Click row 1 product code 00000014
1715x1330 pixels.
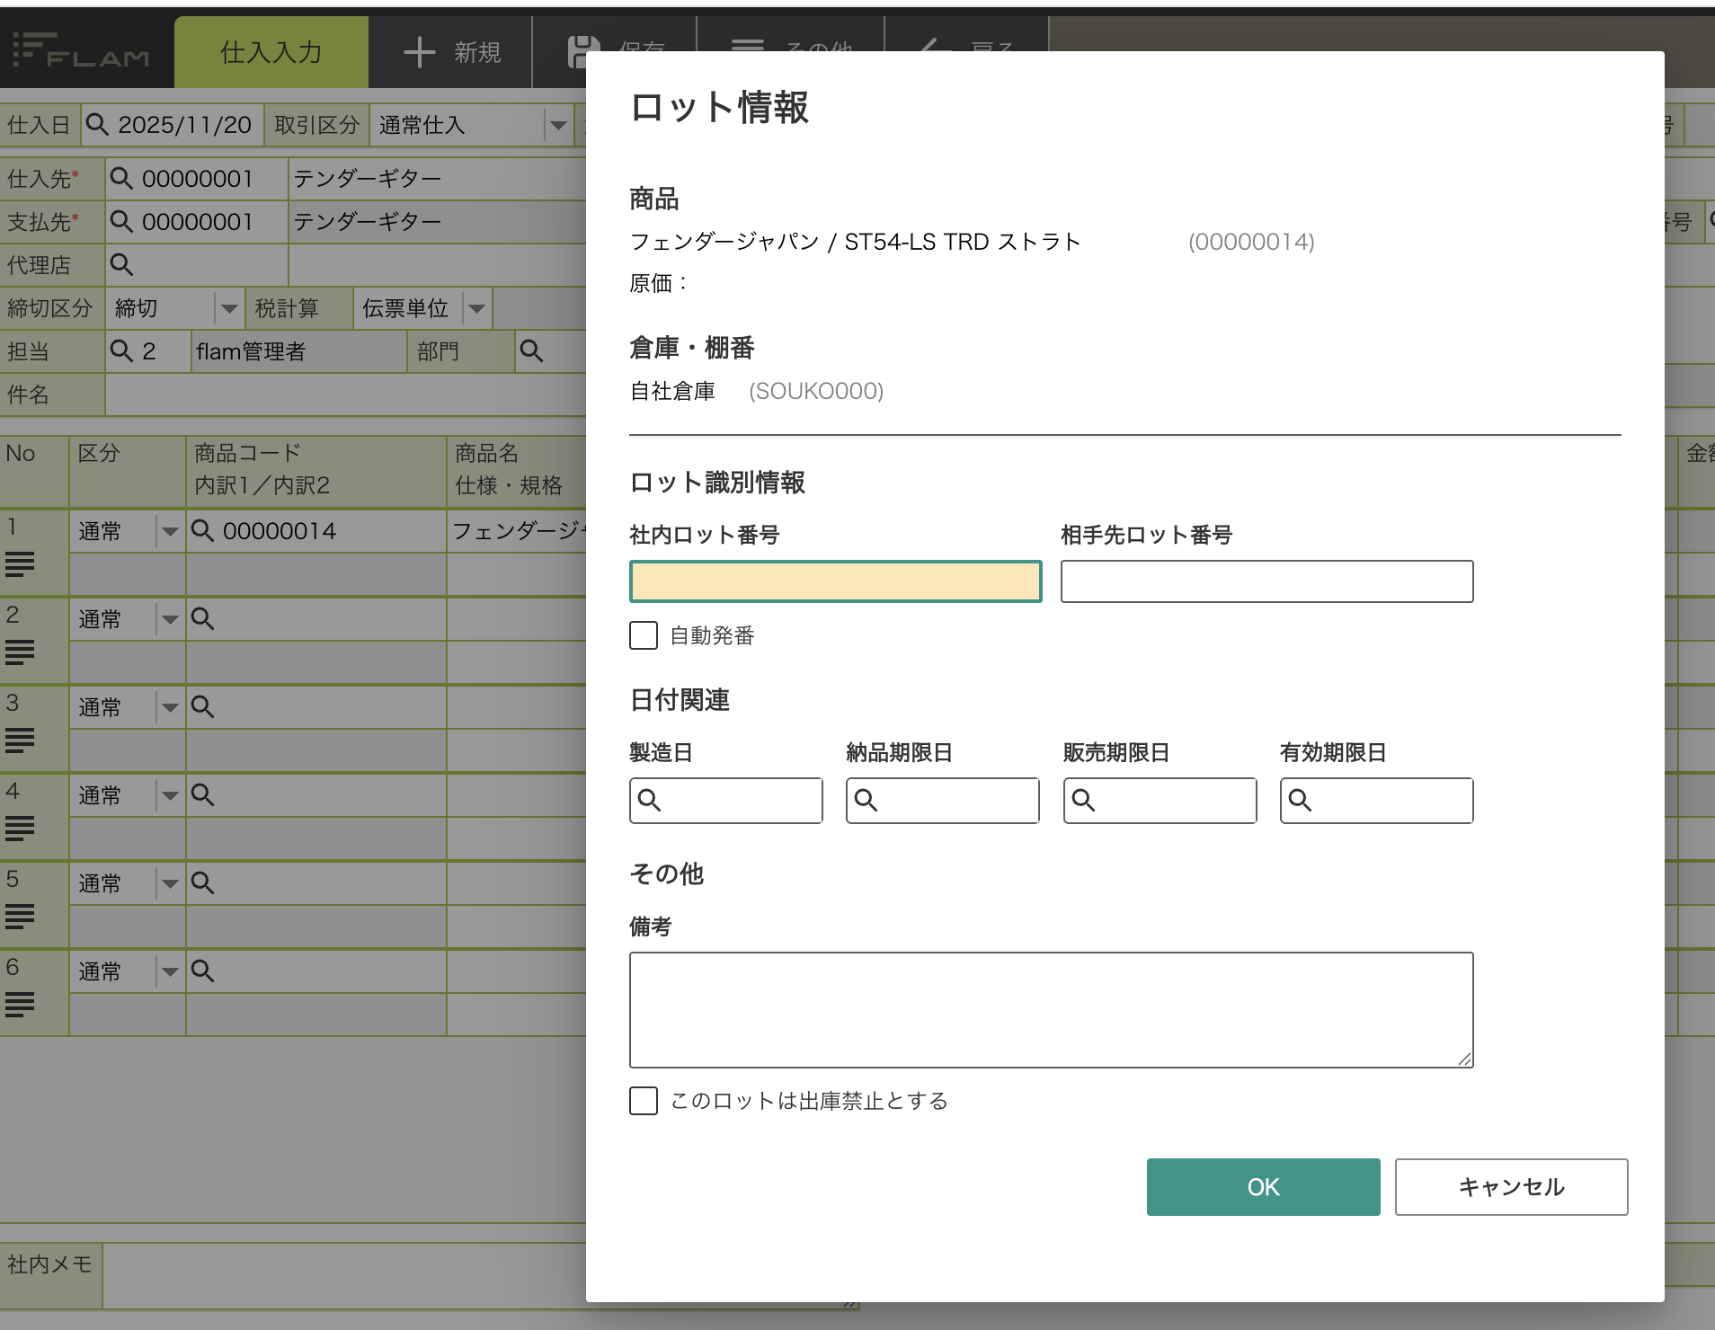point(280,531)
